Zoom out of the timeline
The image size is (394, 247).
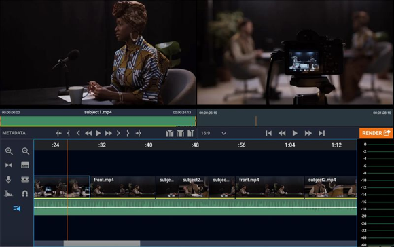pos(25,151)
